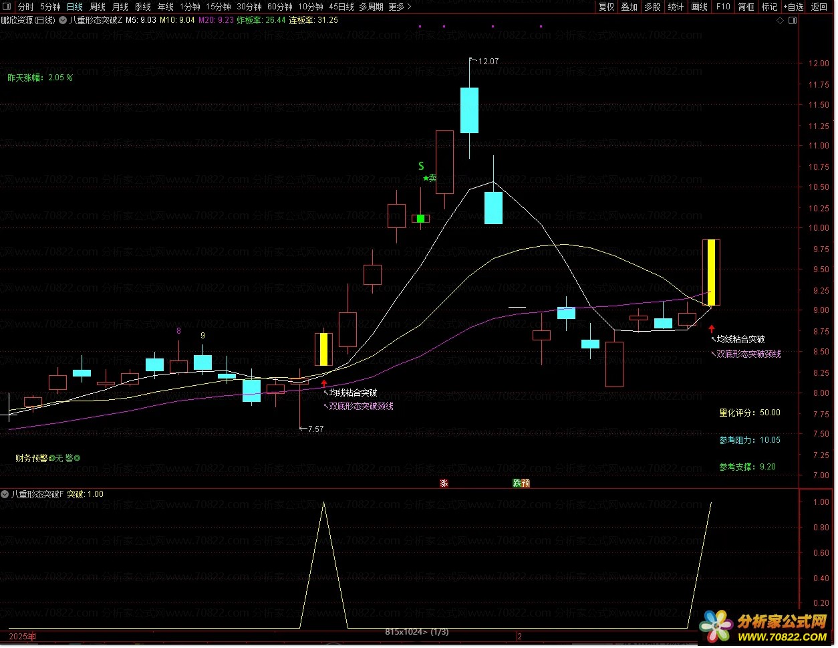The width and height of the screenshot is (838, 648).
Task: Switch to the 60分钟 period tab
Action: 280,7
